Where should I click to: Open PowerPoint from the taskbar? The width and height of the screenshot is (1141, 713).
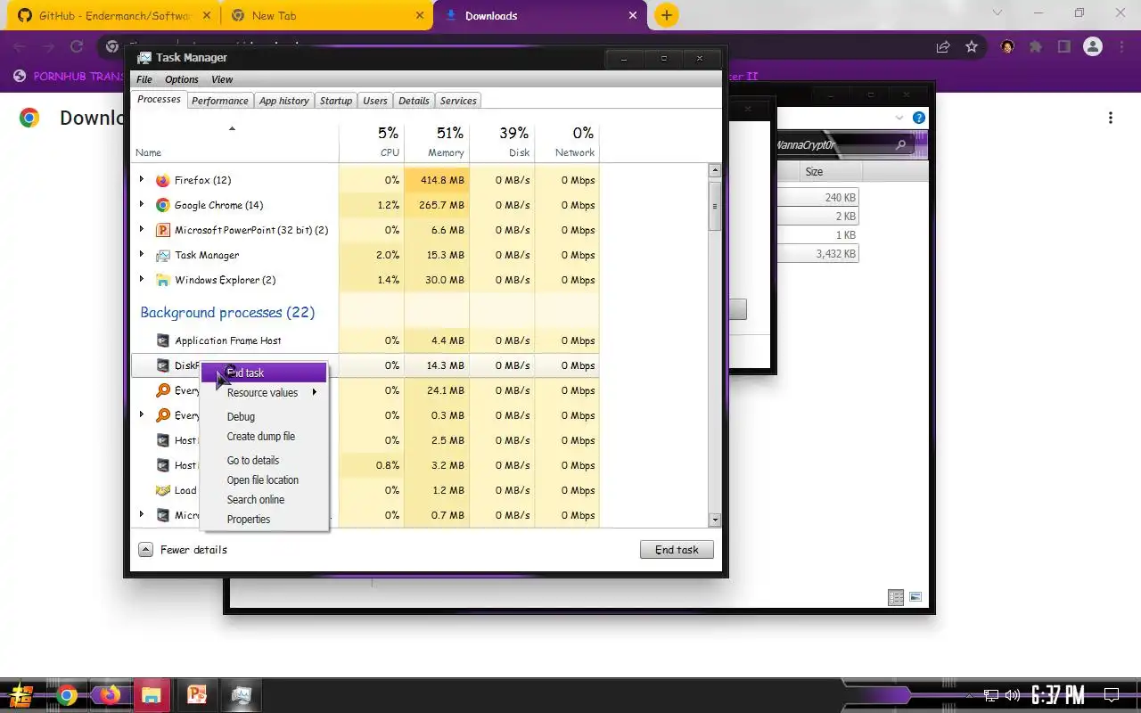click(x=196, y=695)
